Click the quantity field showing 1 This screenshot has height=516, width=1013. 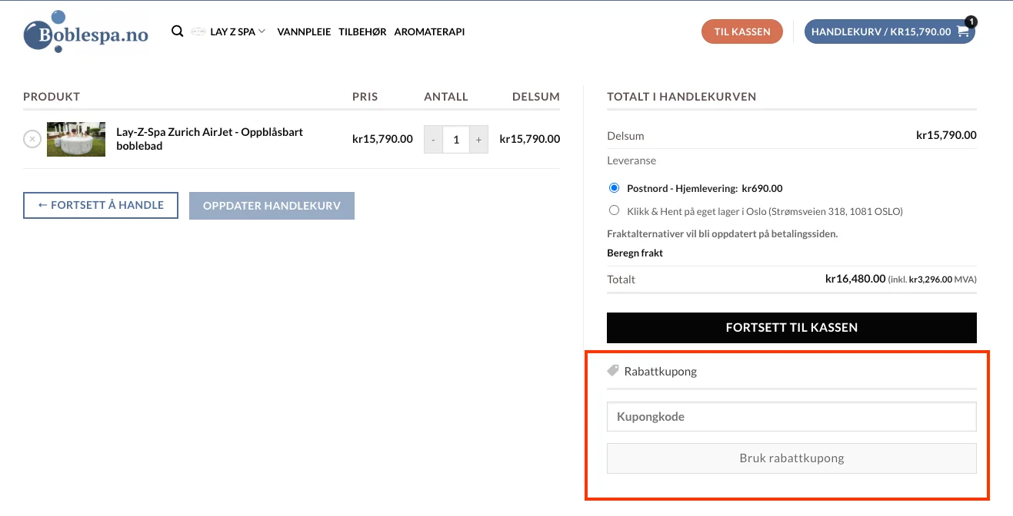coord(456,139)
